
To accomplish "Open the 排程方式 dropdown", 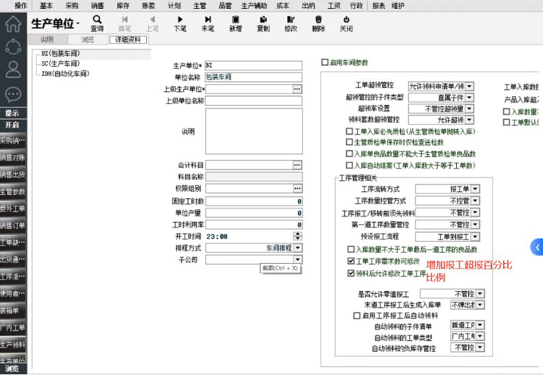I will click(297, 248).
